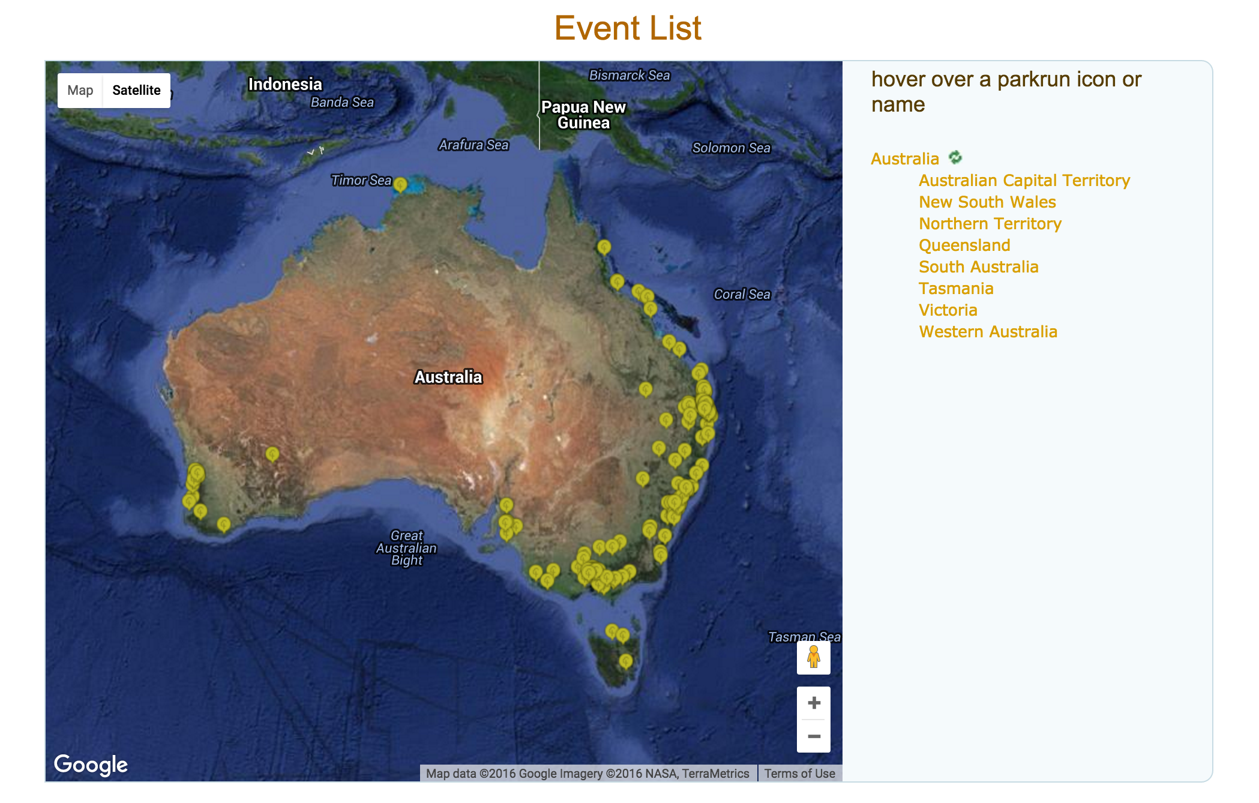Viewport: 1259px width, 803px height.
Task: Click the Google logo on the map
Action: pyautogui.click(x=91, y=764)
